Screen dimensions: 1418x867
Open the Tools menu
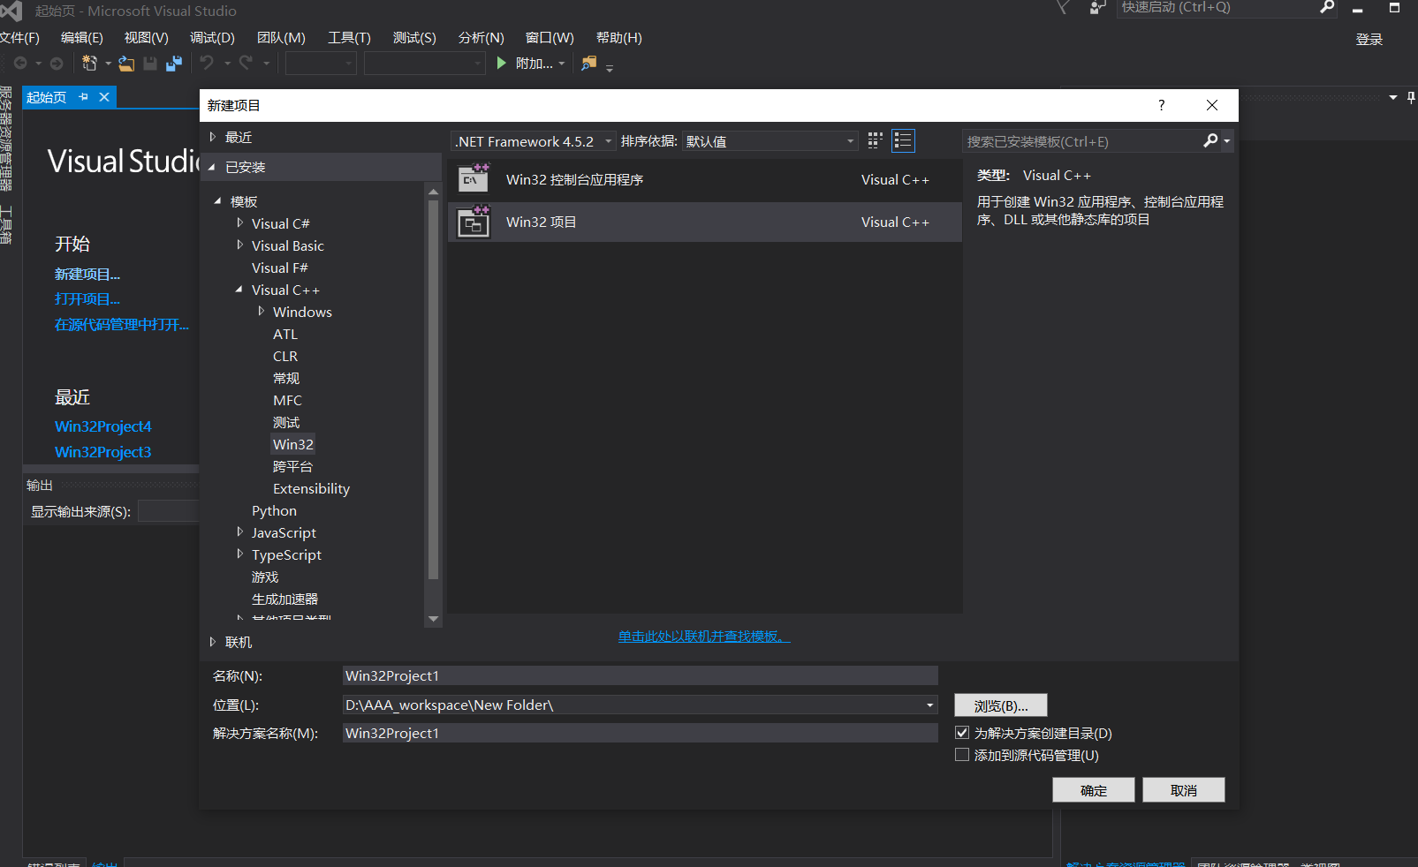[349, 38]
